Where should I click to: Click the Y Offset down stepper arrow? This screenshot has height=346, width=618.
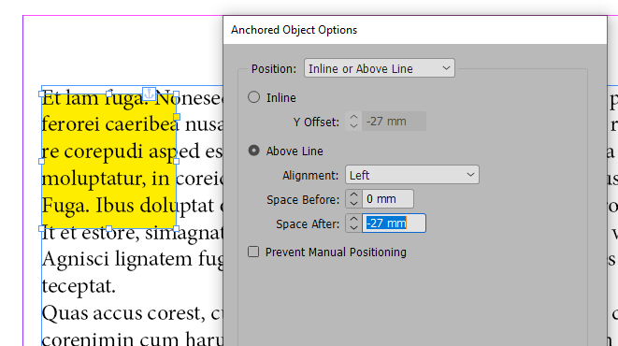(353, 125)
